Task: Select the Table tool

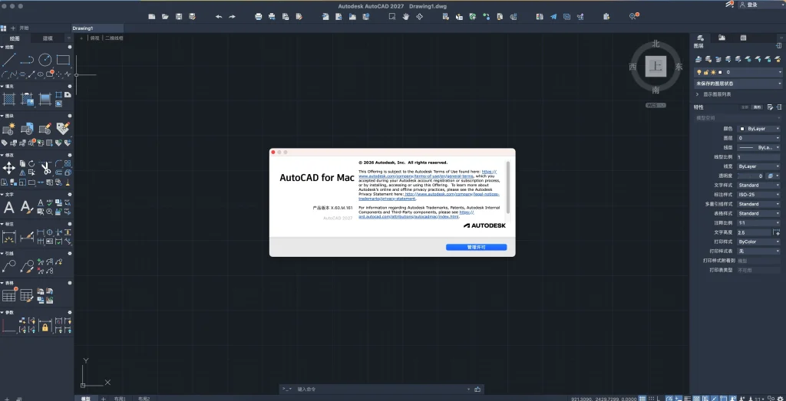Action: 8,295
